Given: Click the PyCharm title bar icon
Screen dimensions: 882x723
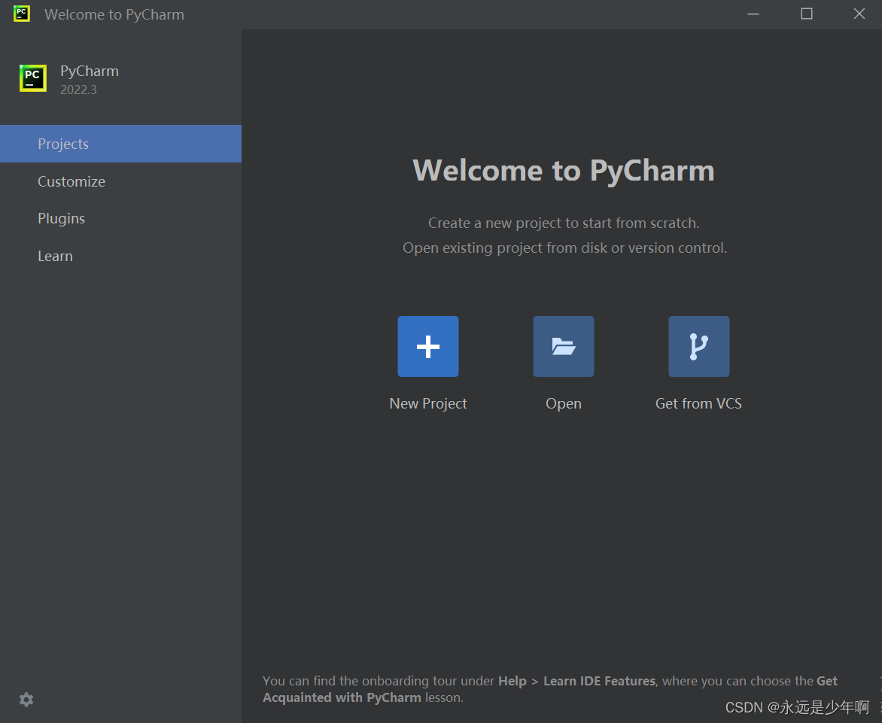Looking at the screenshot, I should [21, 14].
